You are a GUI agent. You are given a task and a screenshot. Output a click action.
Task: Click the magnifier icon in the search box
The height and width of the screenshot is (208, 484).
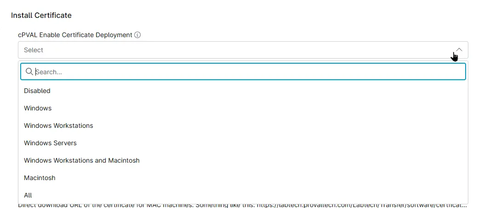click(29, 71)
